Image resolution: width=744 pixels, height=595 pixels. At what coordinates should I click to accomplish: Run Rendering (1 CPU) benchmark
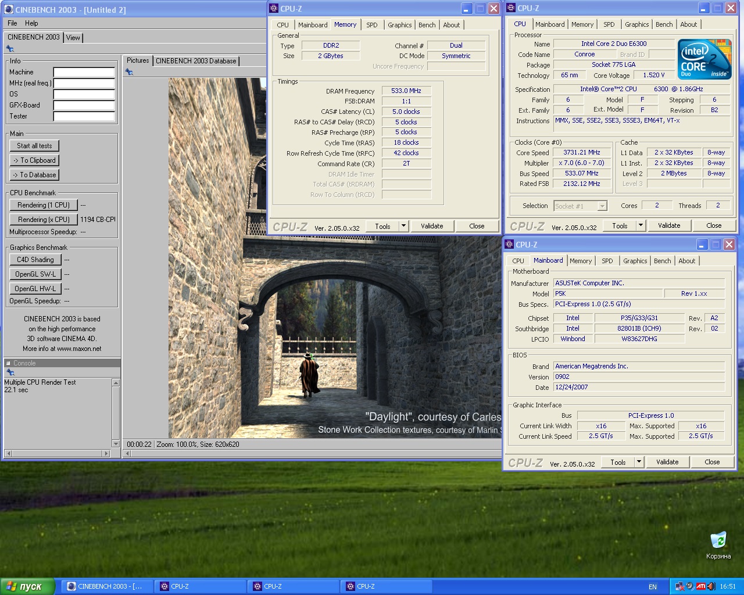(x=44, y=205)
